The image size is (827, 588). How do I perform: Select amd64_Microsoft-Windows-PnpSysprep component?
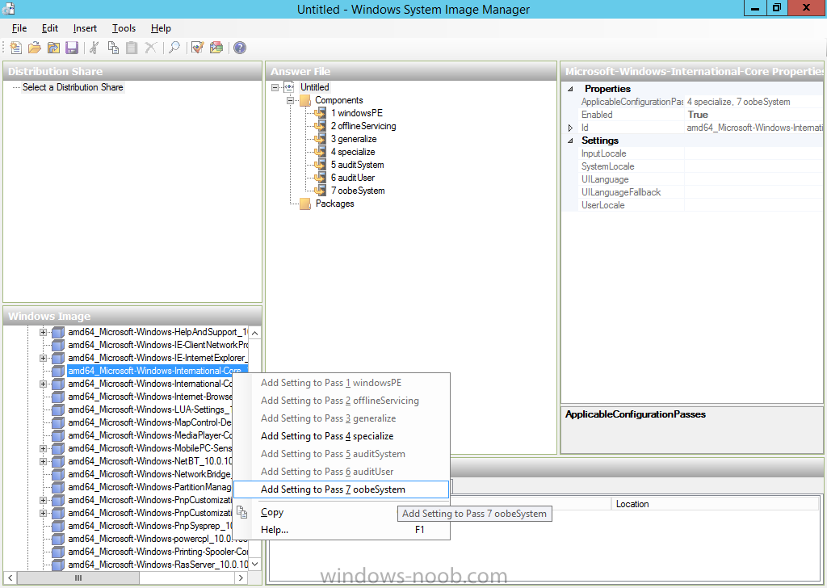(150, 526)
